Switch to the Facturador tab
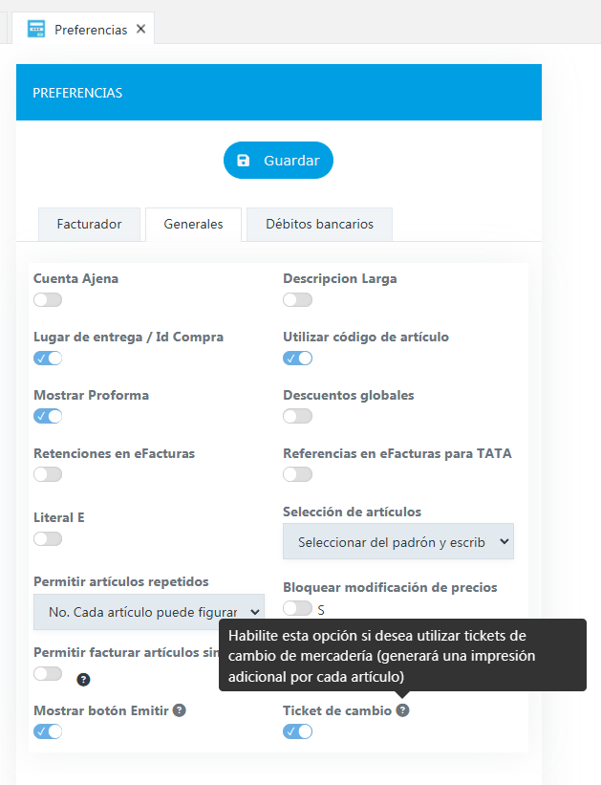The image size is (601, 785). (x=89, y=225)
